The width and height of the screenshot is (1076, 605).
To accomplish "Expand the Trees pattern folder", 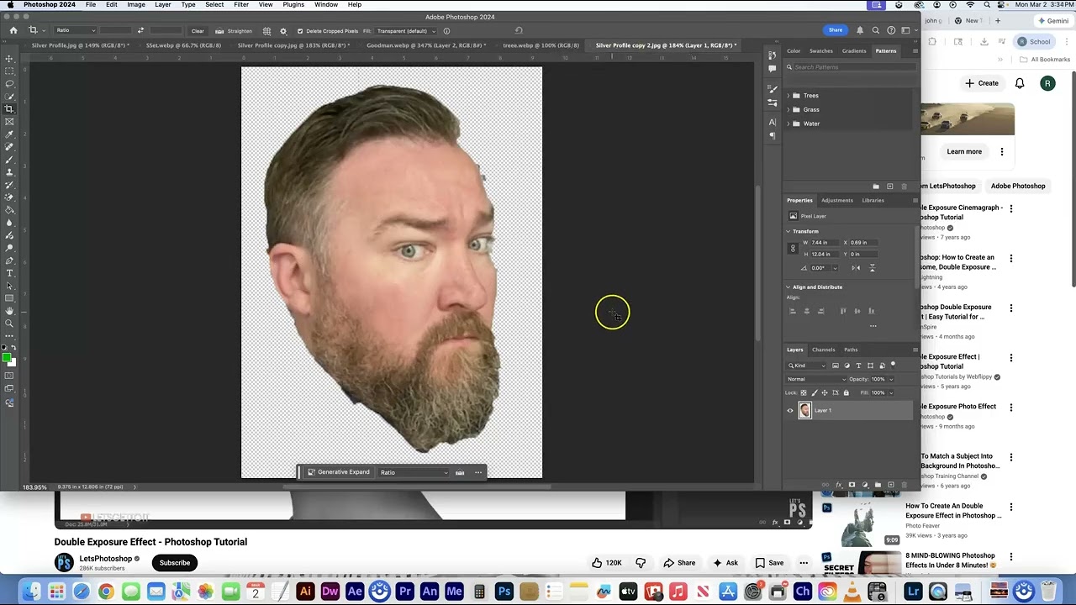I will coord(789,96).
